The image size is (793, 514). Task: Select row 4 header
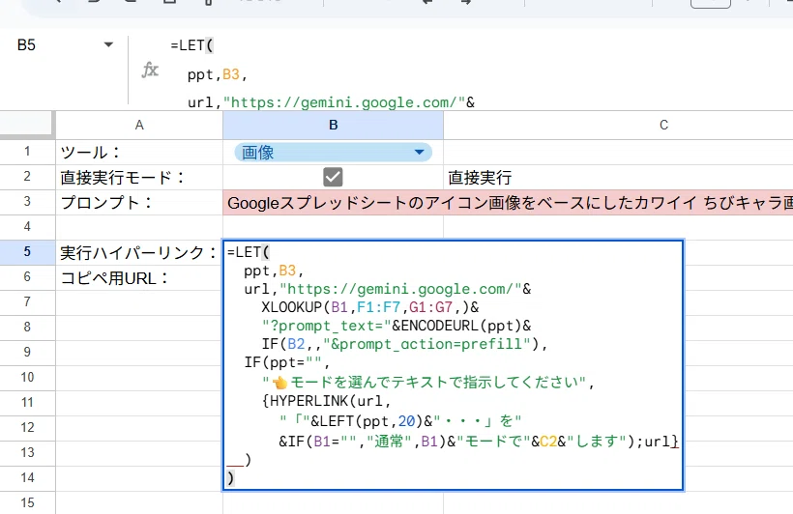(x=27, y=227)
